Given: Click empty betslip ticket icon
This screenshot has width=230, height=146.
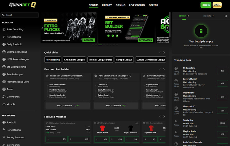Looking at the screenshot, I should [x=201, y=31].
